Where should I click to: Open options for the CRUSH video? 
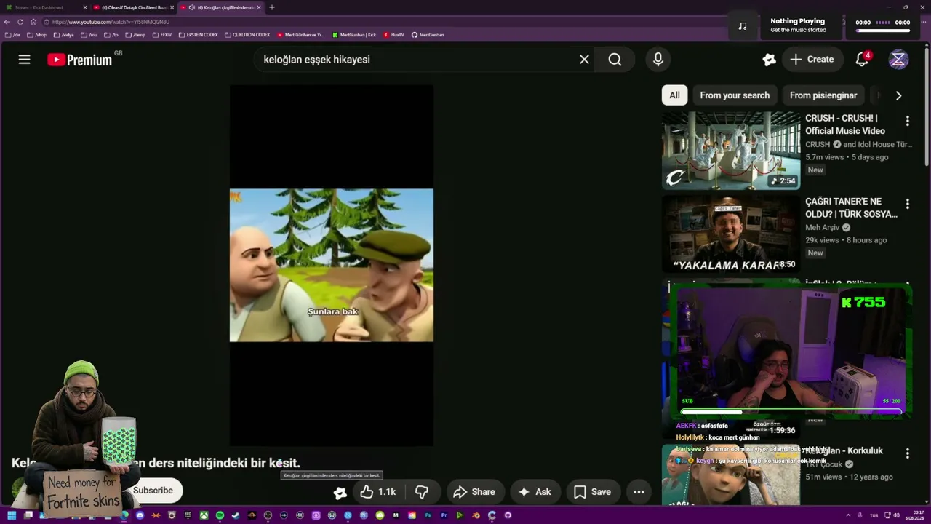pos(907,121)
